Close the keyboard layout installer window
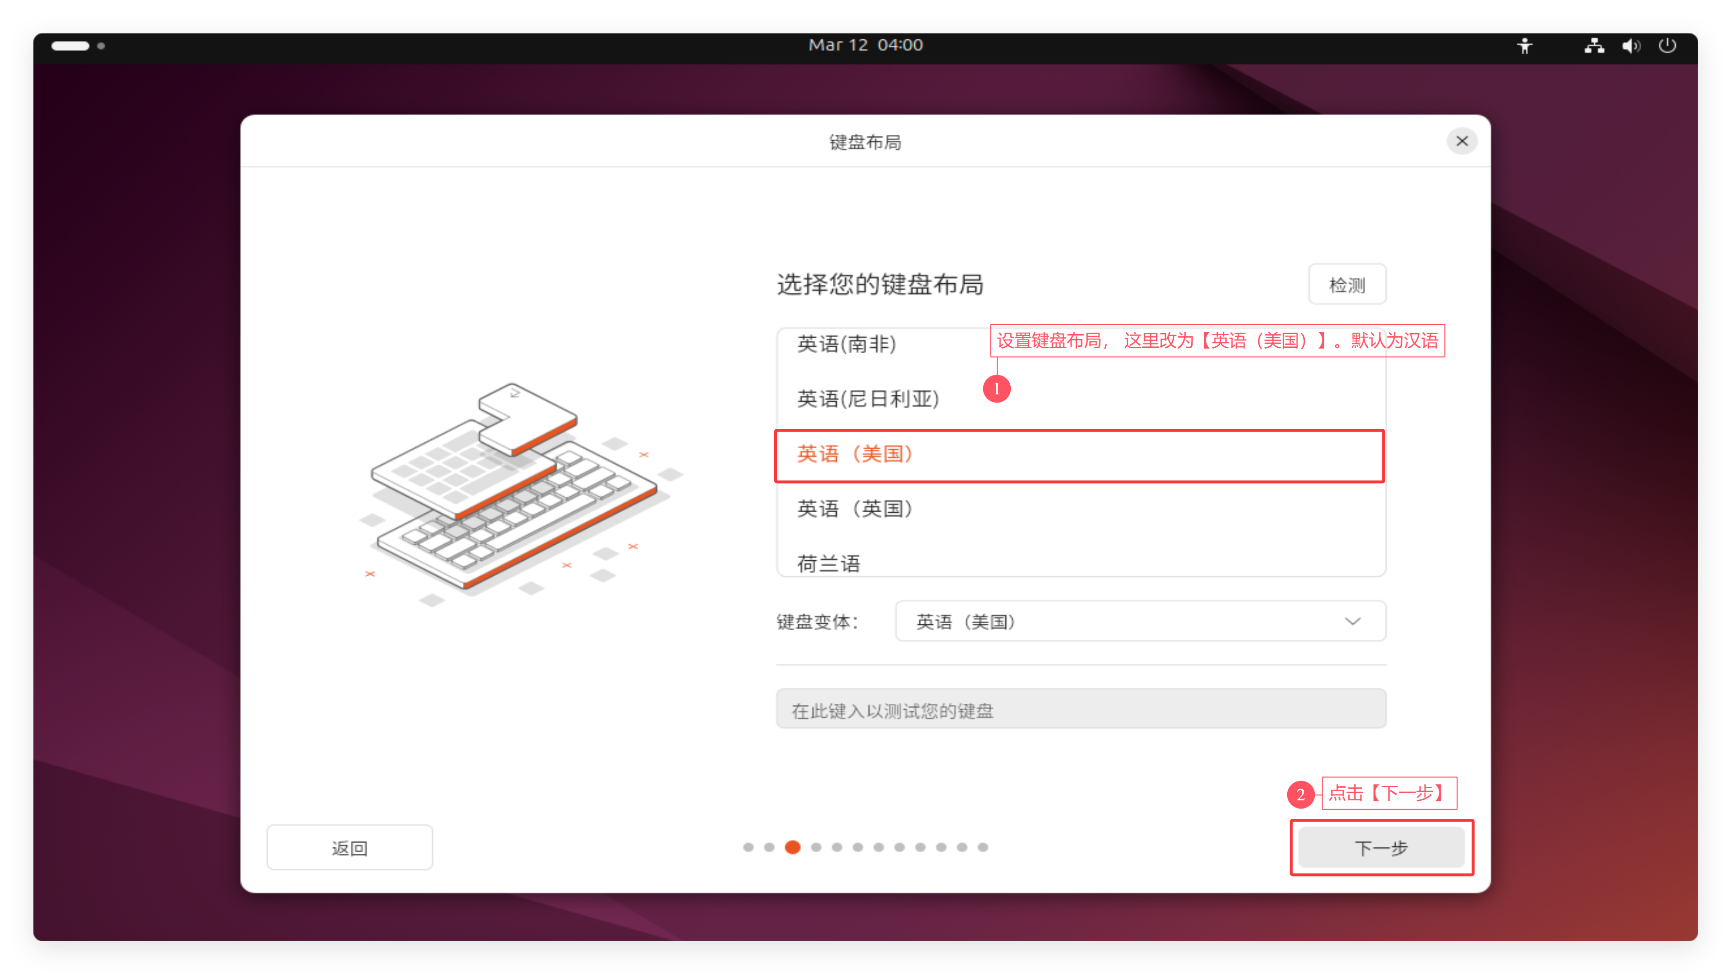The height and width of the screenshot is (974, 1731). click(1461, 141)
